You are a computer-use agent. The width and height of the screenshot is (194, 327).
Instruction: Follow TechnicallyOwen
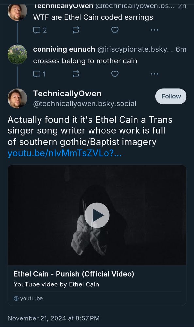click(x=170, y=96)
